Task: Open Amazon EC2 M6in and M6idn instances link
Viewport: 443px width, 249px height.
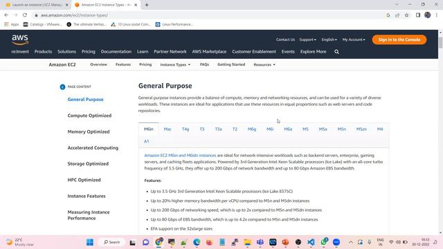Action: [180, 155]
